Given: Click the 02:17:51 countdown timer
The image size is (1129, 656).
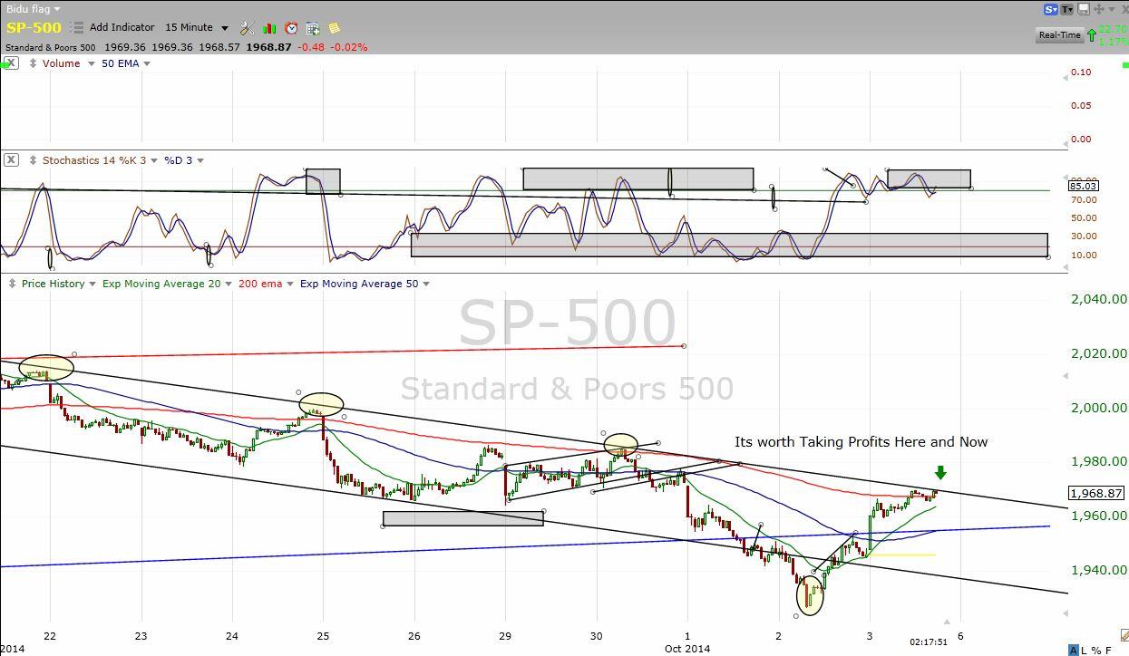Looking at the screenshot, I should pos(929,642).
